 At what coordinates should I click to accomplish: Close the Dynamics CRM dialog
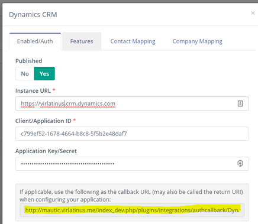click(253, 13)
